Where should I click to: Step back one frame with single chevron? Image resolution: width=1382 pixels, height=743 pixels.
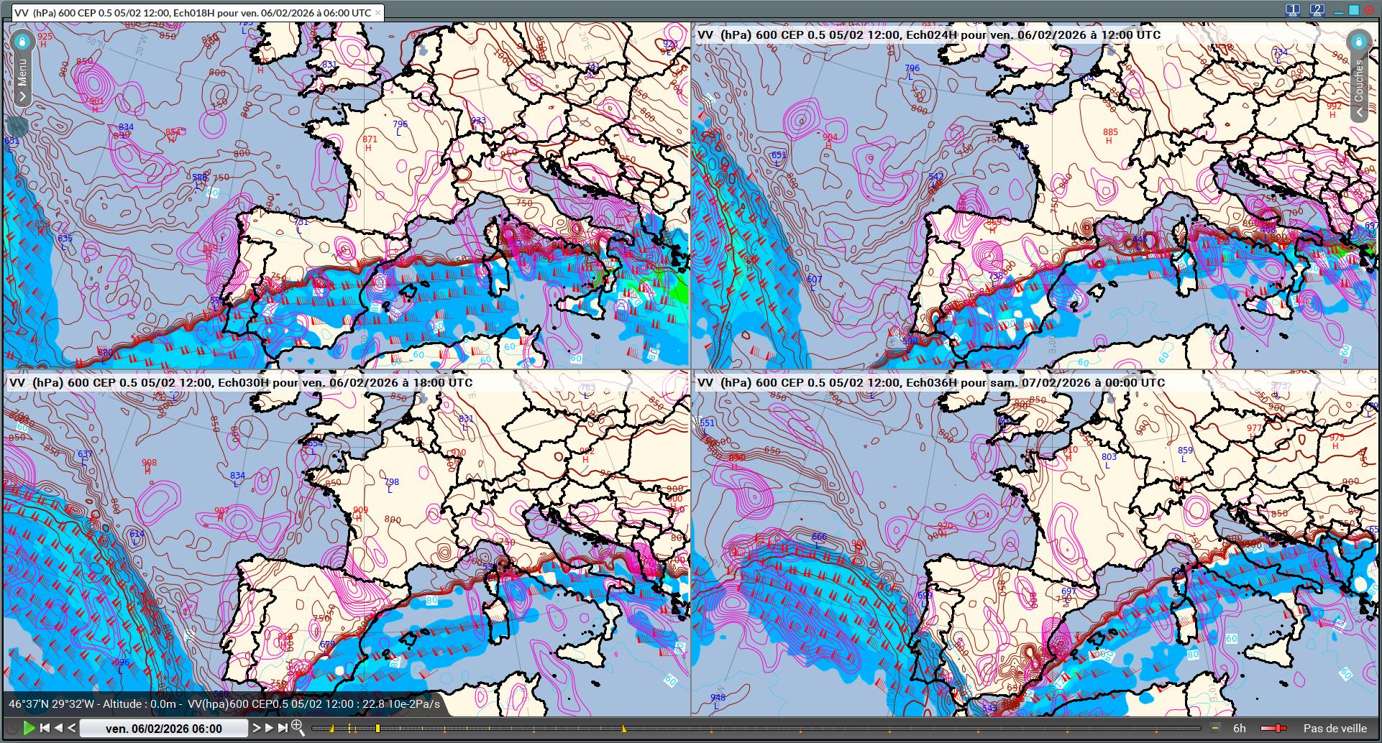pos(71,728)
